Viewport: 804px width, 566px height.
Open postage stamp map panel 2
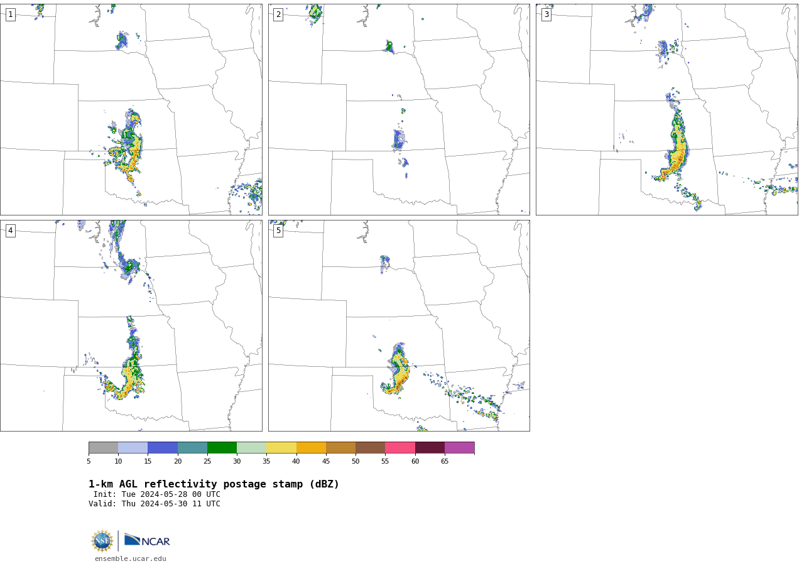[399, 109]
